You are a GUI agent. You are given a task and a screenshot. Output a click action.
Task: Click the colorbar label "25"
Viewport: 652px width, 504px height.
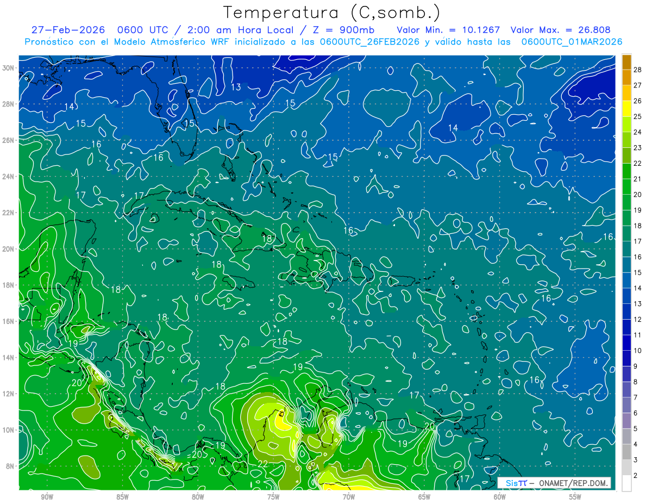point(638,116)
